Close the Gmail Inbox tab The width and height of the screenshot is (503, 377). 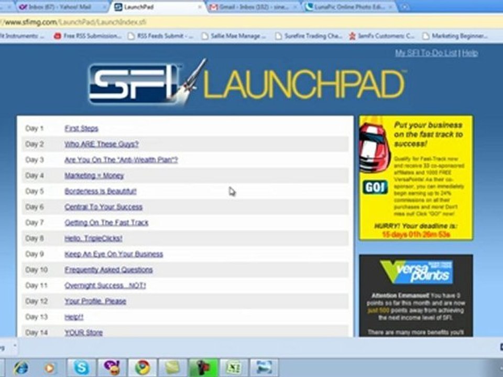pos(295,7)
